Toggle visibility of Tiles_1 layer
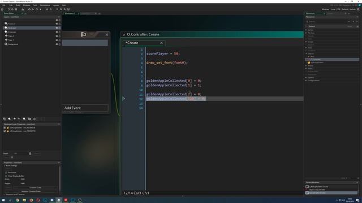 [57, 40]
